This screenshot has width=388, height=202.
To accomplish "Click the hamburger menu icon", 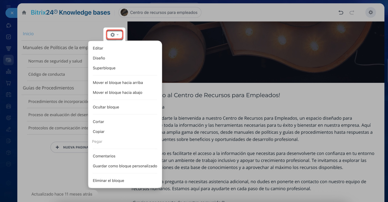I will click(8, 6).
